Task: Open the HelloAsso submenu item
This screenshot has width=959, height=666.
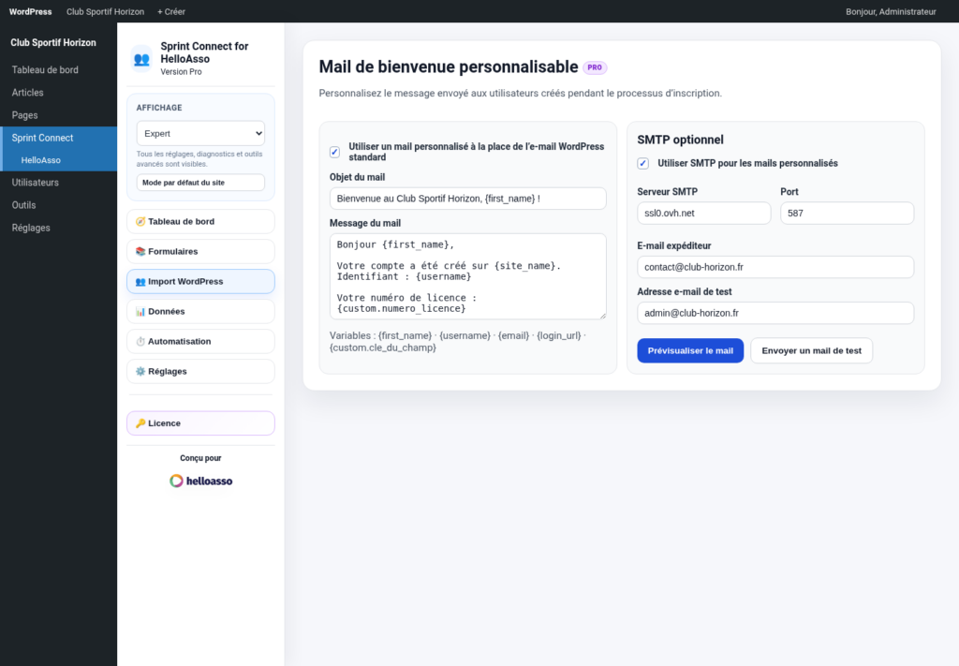Action: [58, 160]
